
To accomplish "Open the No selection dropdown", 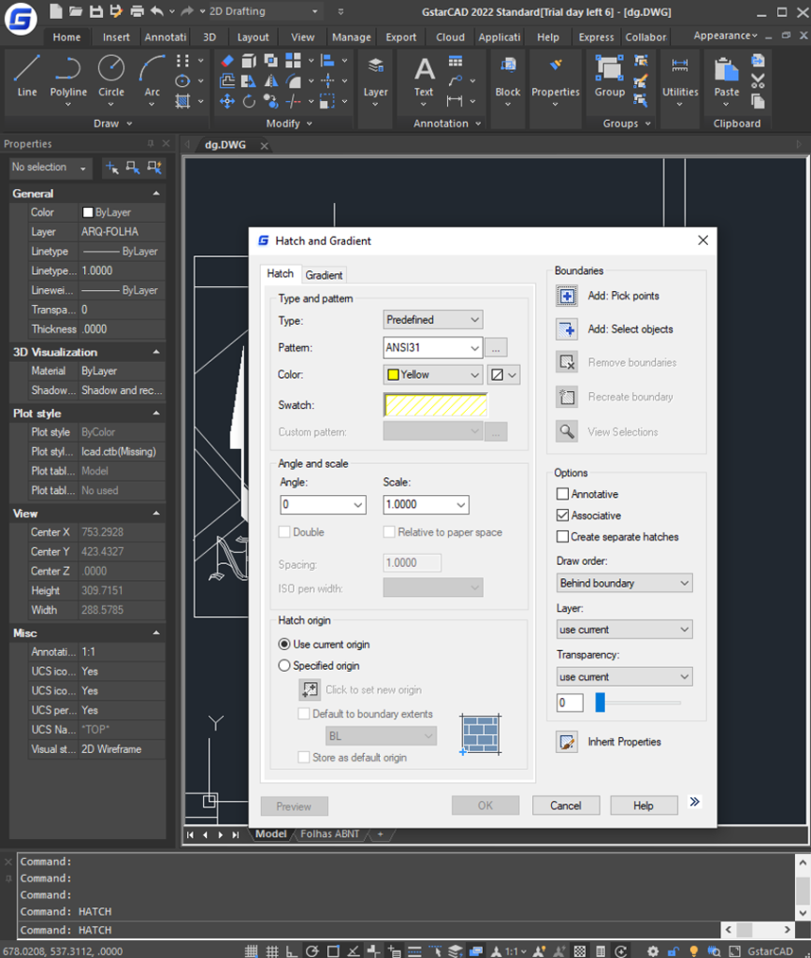I will pos(51,167).
